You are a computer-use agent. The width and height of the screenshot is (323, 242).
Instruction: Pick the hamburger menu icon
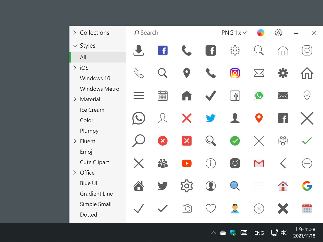coord(139,96)
